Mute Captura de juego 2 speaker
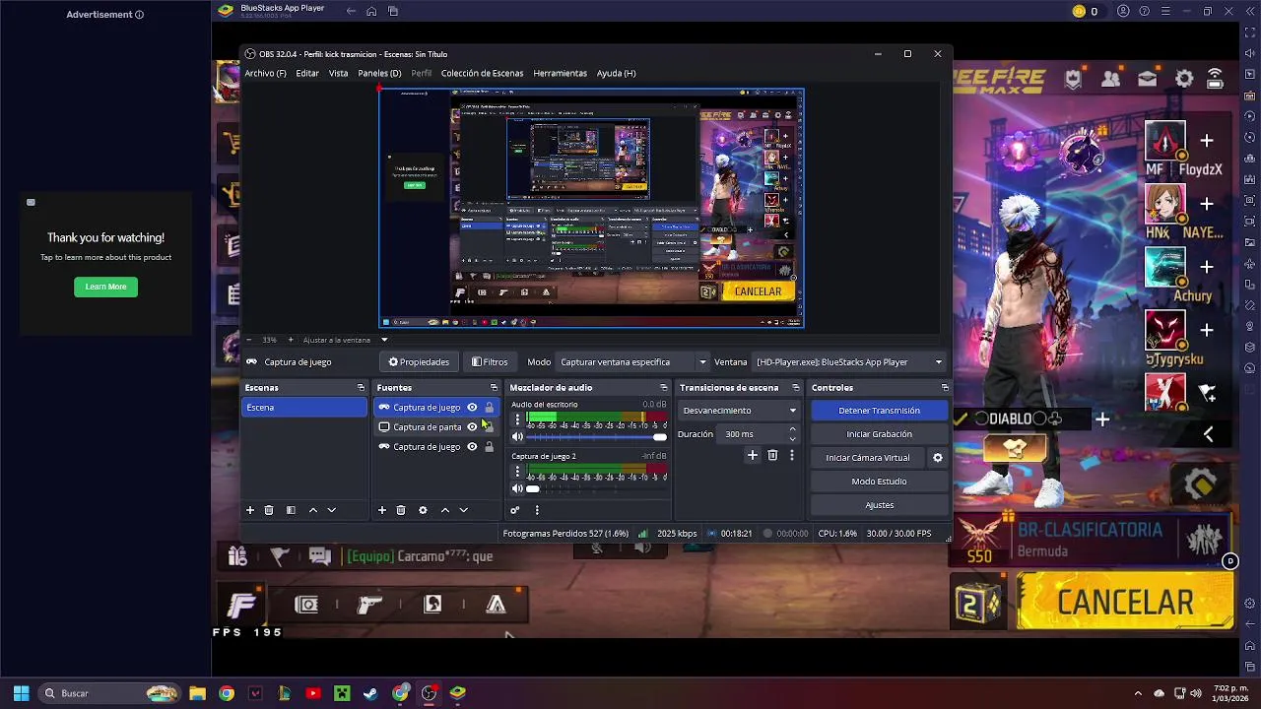Screen dimensions: 1261x709 [517, 488]
